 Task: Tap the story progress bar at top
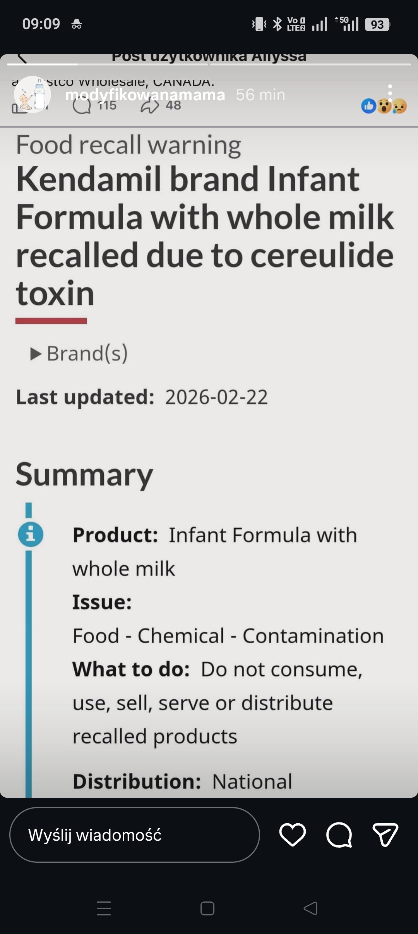(x=209, y=64)
